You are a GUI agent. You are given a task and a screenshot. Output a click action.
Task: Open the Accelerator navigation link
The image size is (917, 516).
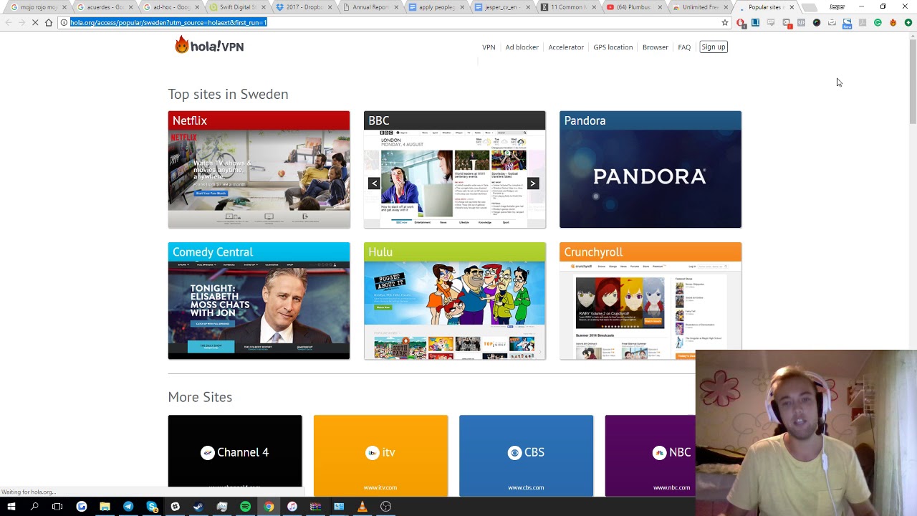pos(566,47)
